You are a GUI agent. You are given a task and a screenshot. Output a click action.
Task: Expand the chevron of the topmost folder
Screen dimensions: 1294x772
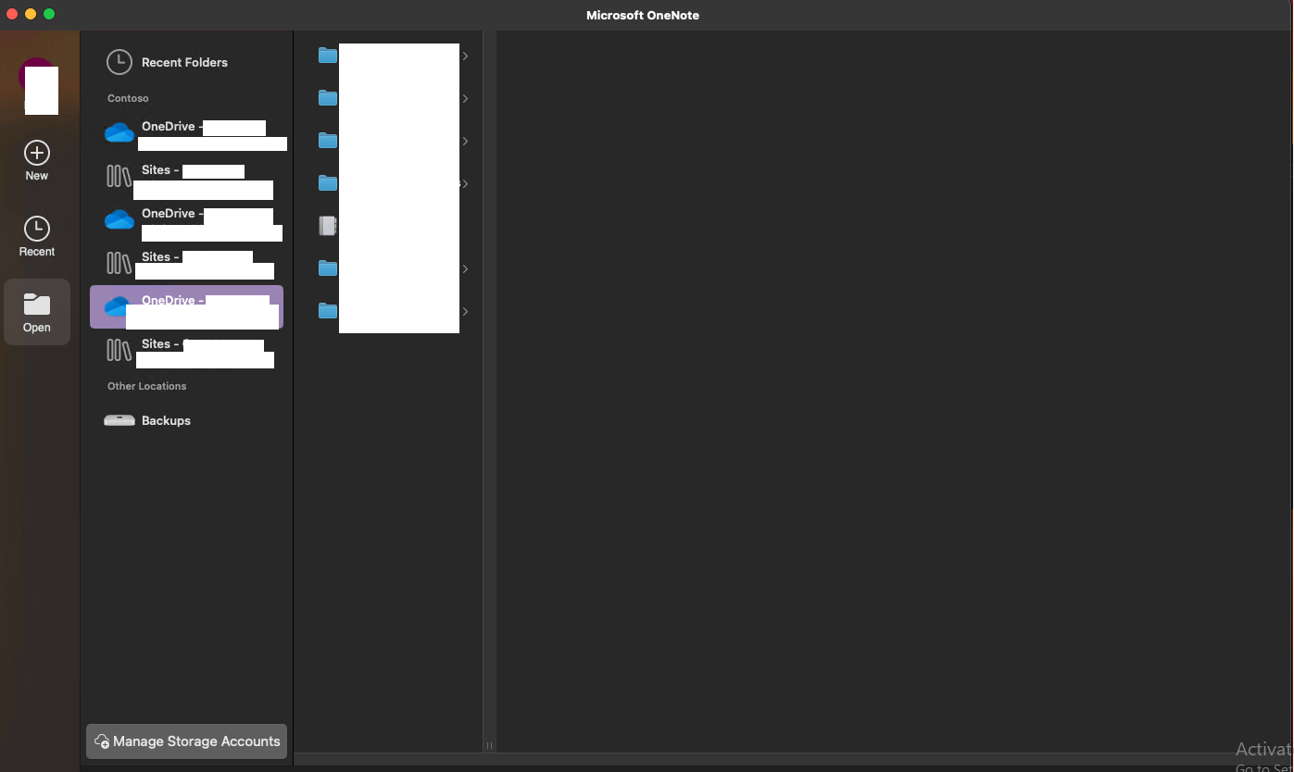[465, 56]
